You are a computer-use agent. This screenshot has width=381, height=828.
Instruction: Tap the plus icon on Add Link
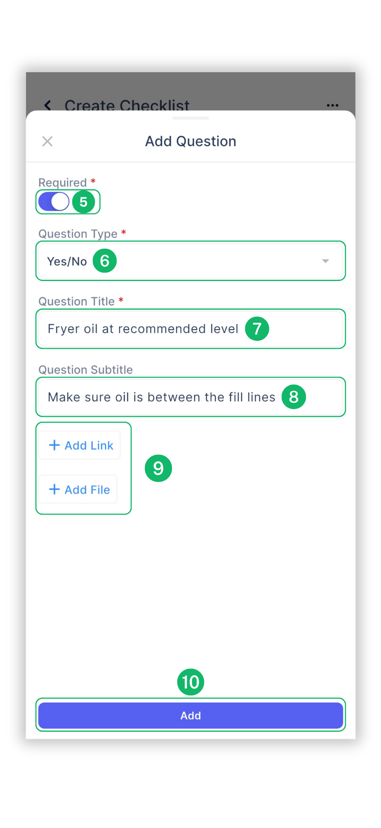(x=54, y=445)
